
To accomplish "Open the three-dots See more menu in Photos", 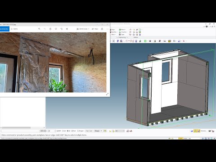I will (x=108, y=29).
